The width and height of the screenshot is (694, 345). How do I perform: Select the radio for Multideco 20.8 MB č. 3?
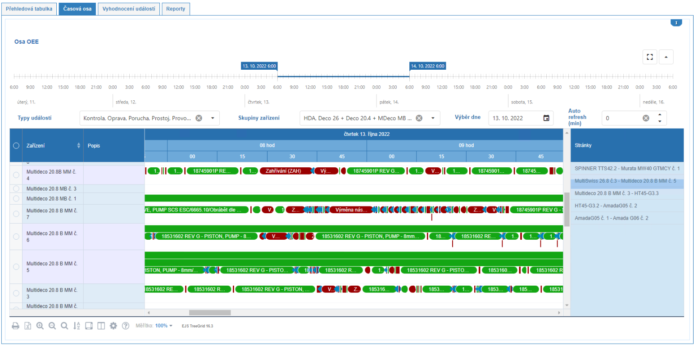(16, 188)
